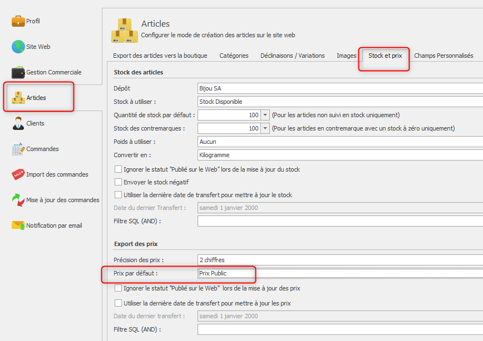Click the Quantité de stock par défaut value field

coord(229,115)
